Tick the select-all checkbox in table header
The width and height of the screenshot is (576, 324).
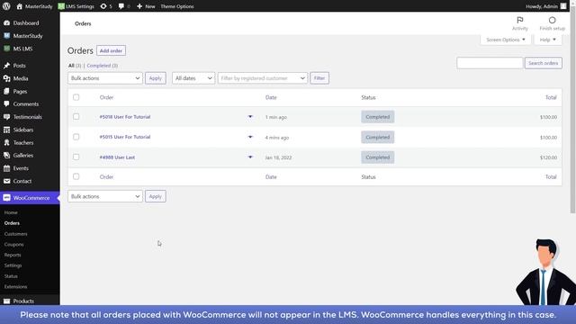pyautogui.click(x=76, y=97)
